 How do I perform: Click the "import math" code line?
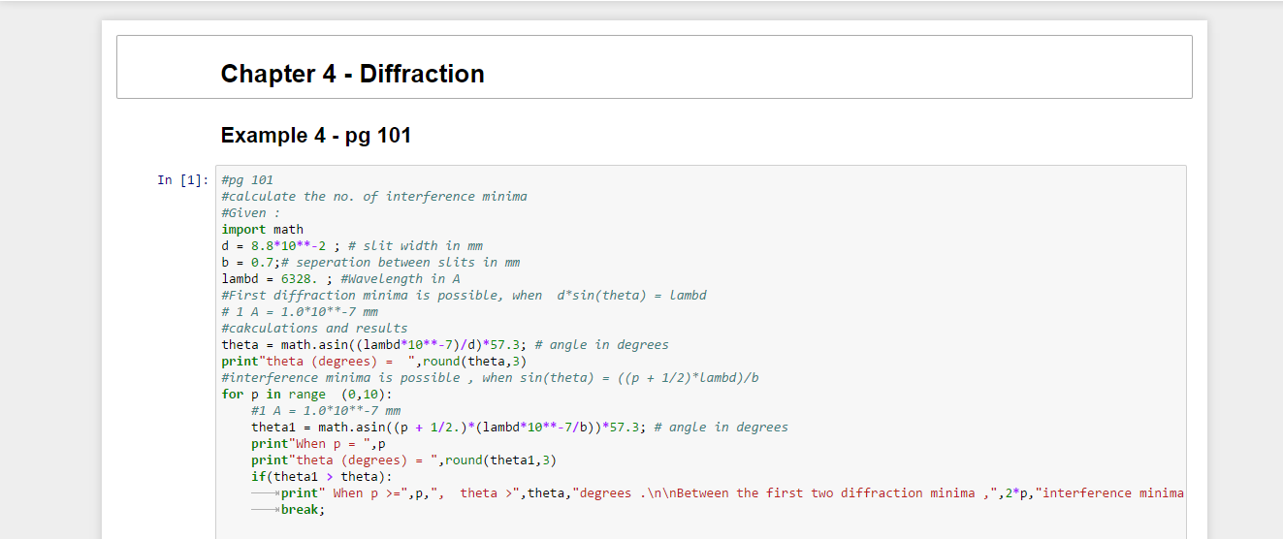[x=262, y=230]
